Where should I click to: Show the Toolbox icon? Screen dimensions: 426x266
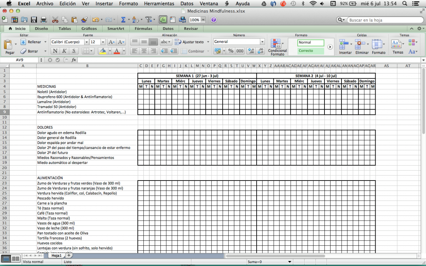point(173,20)
